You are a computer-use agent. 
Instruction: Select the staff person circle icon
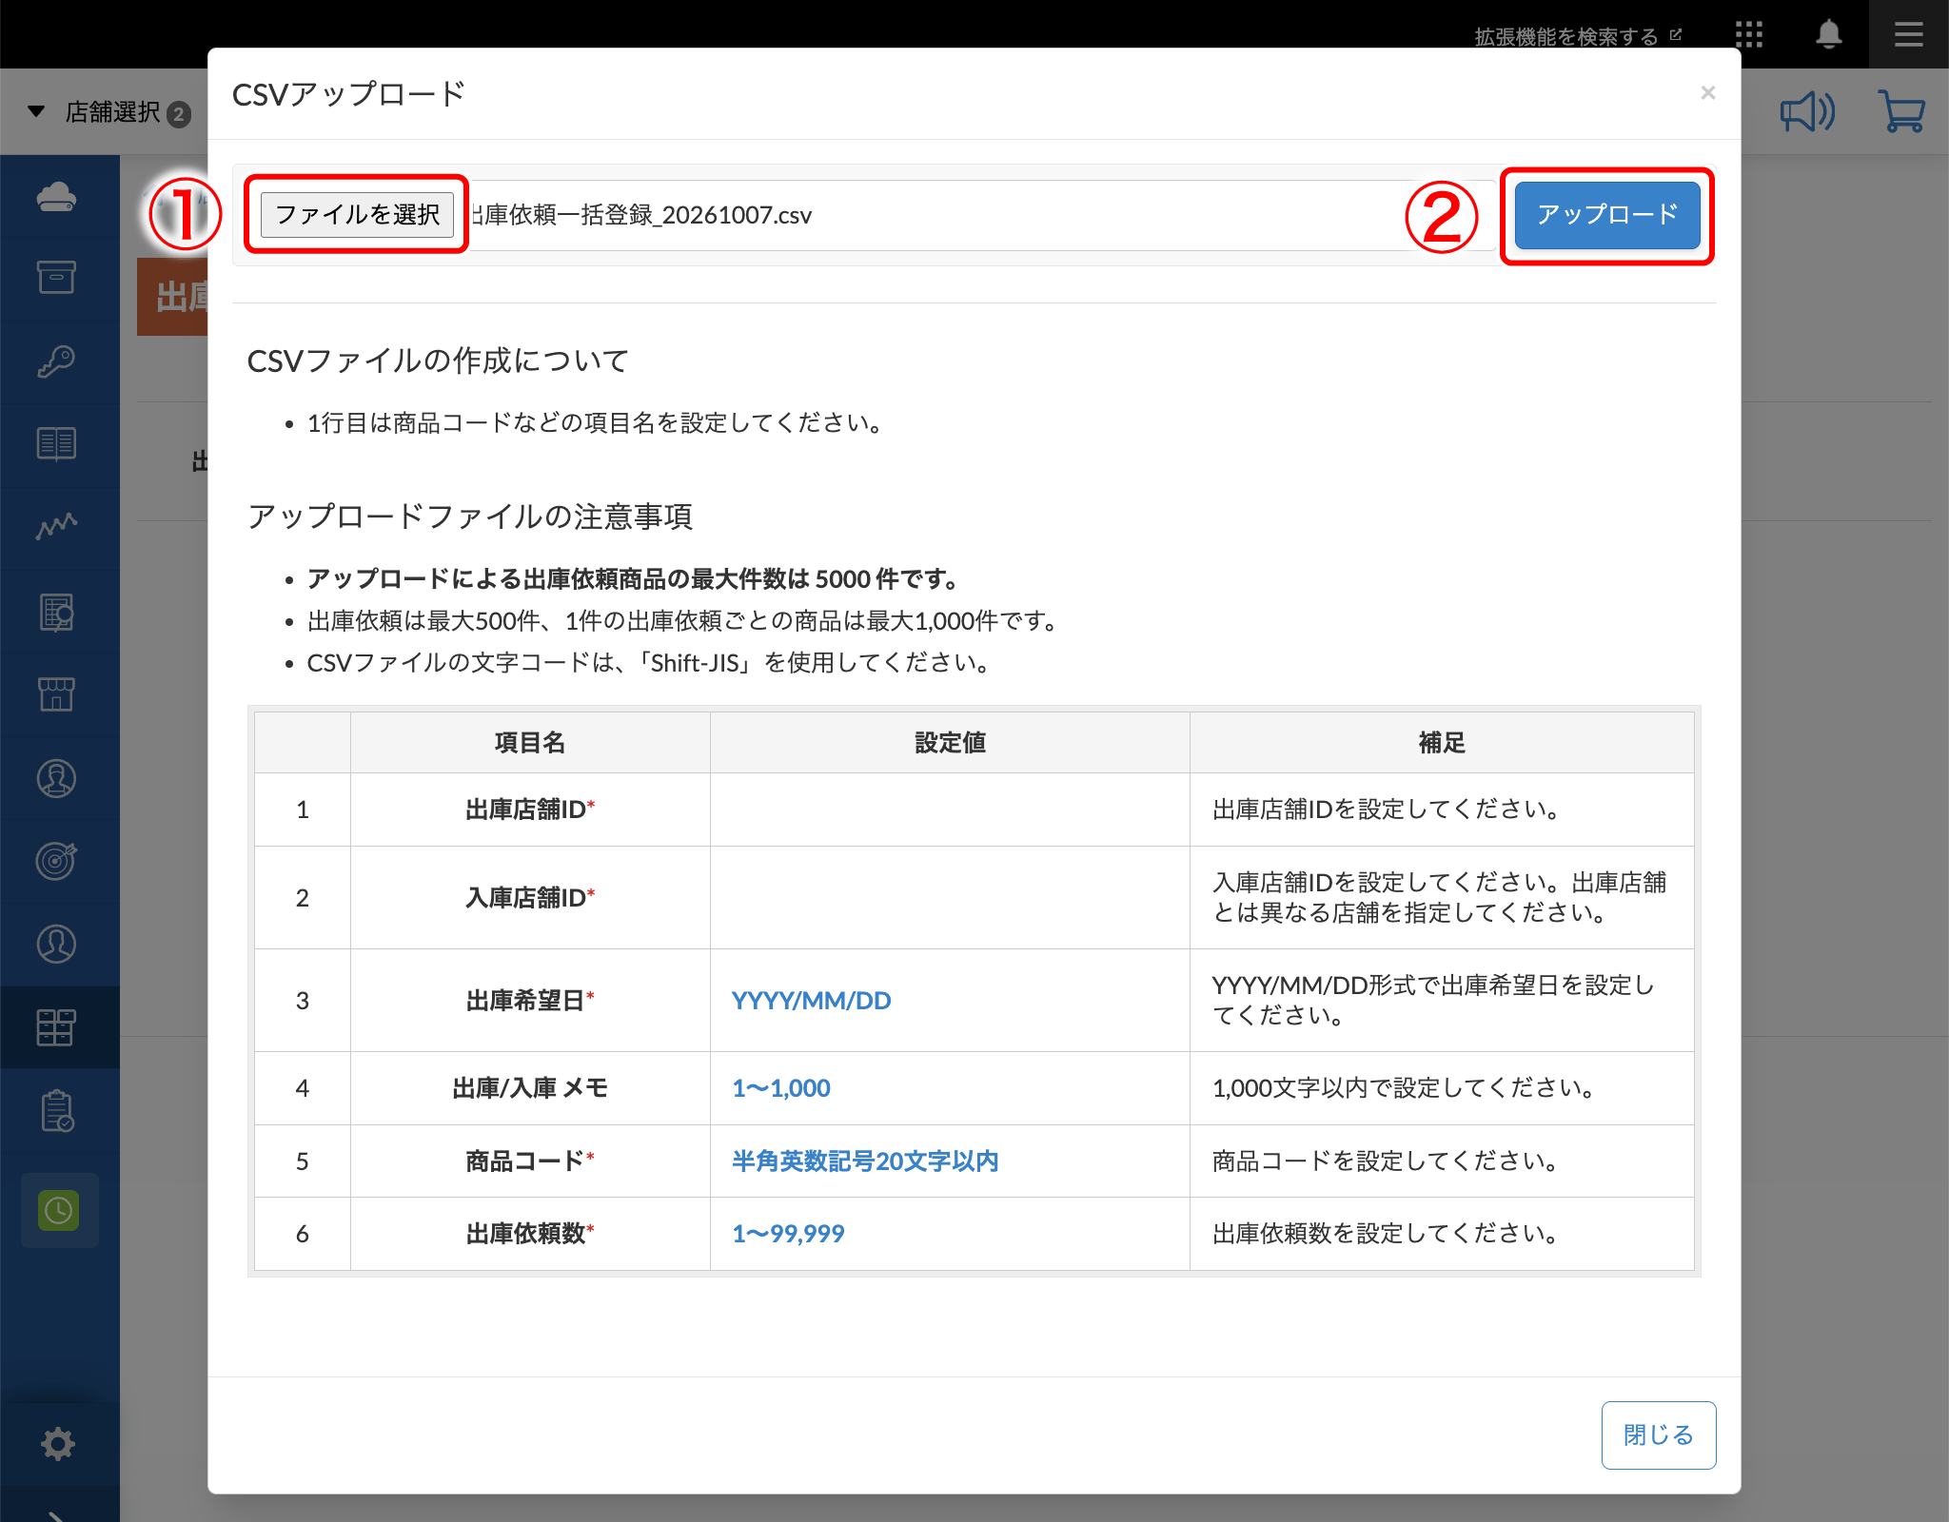[x=57, y=778]
